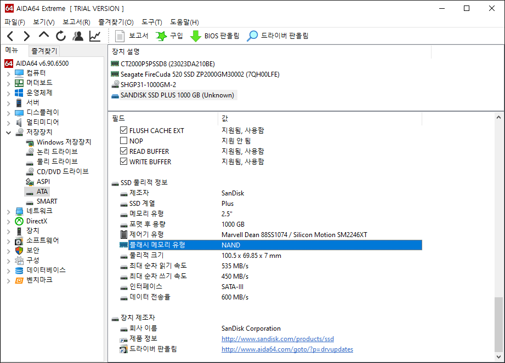
Task: Click the refresh icon in toolbar
Action: [60, 36]
